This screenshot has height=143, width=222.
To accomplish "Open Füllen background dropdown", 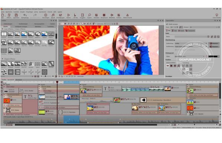I will (190, 56).
